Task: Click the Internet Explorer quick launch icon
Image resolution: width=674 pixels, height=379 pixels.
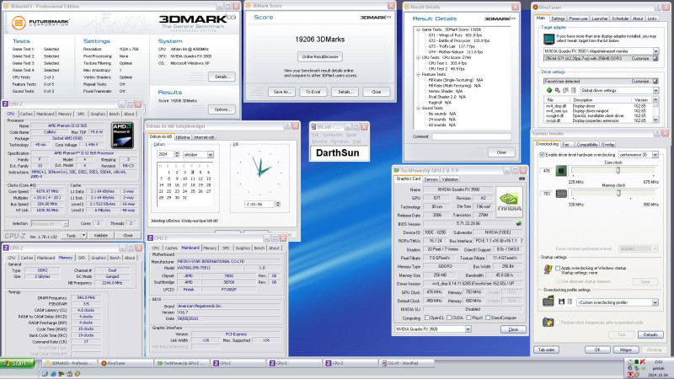Action: [x=53, y=374]
